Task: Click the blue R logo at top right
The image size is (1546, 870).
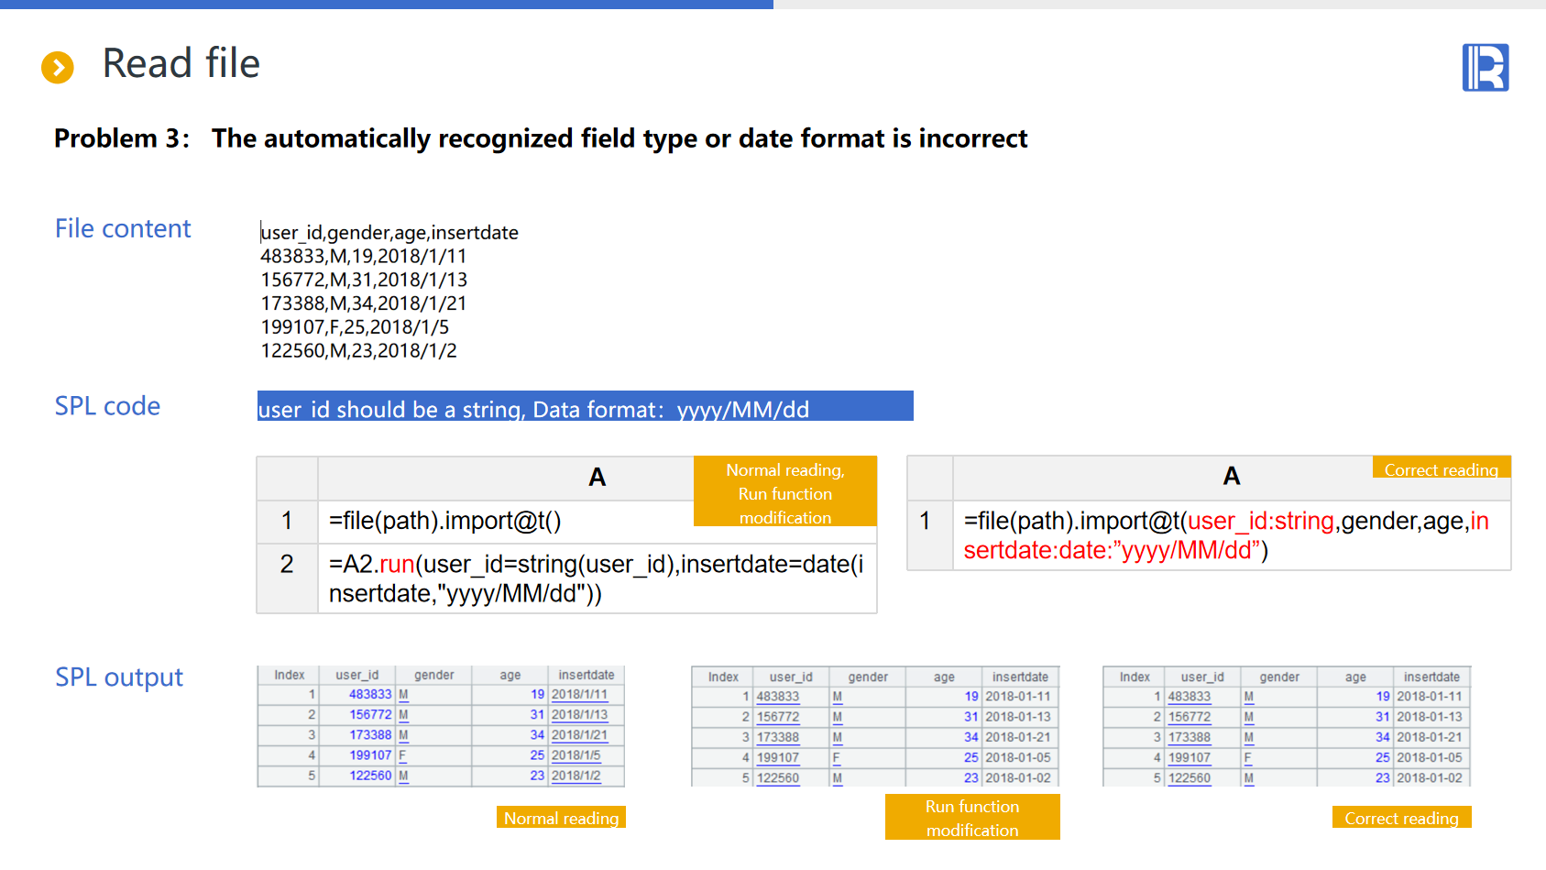Action: point(1485,68)
